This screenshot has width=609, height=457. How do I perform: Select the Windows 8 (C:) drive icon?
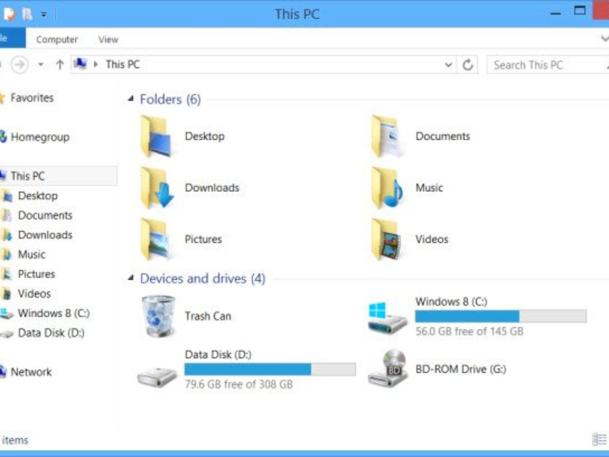387,317
